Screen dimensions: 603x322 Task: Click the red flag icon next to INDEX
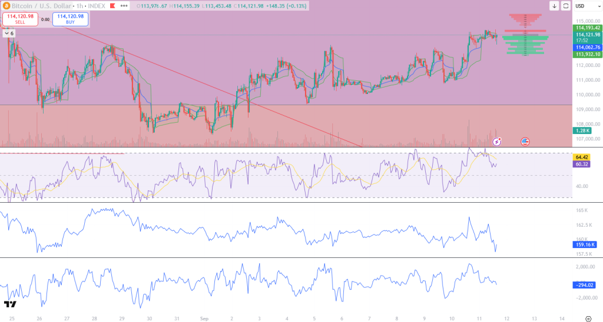click(x=112, y=6)
